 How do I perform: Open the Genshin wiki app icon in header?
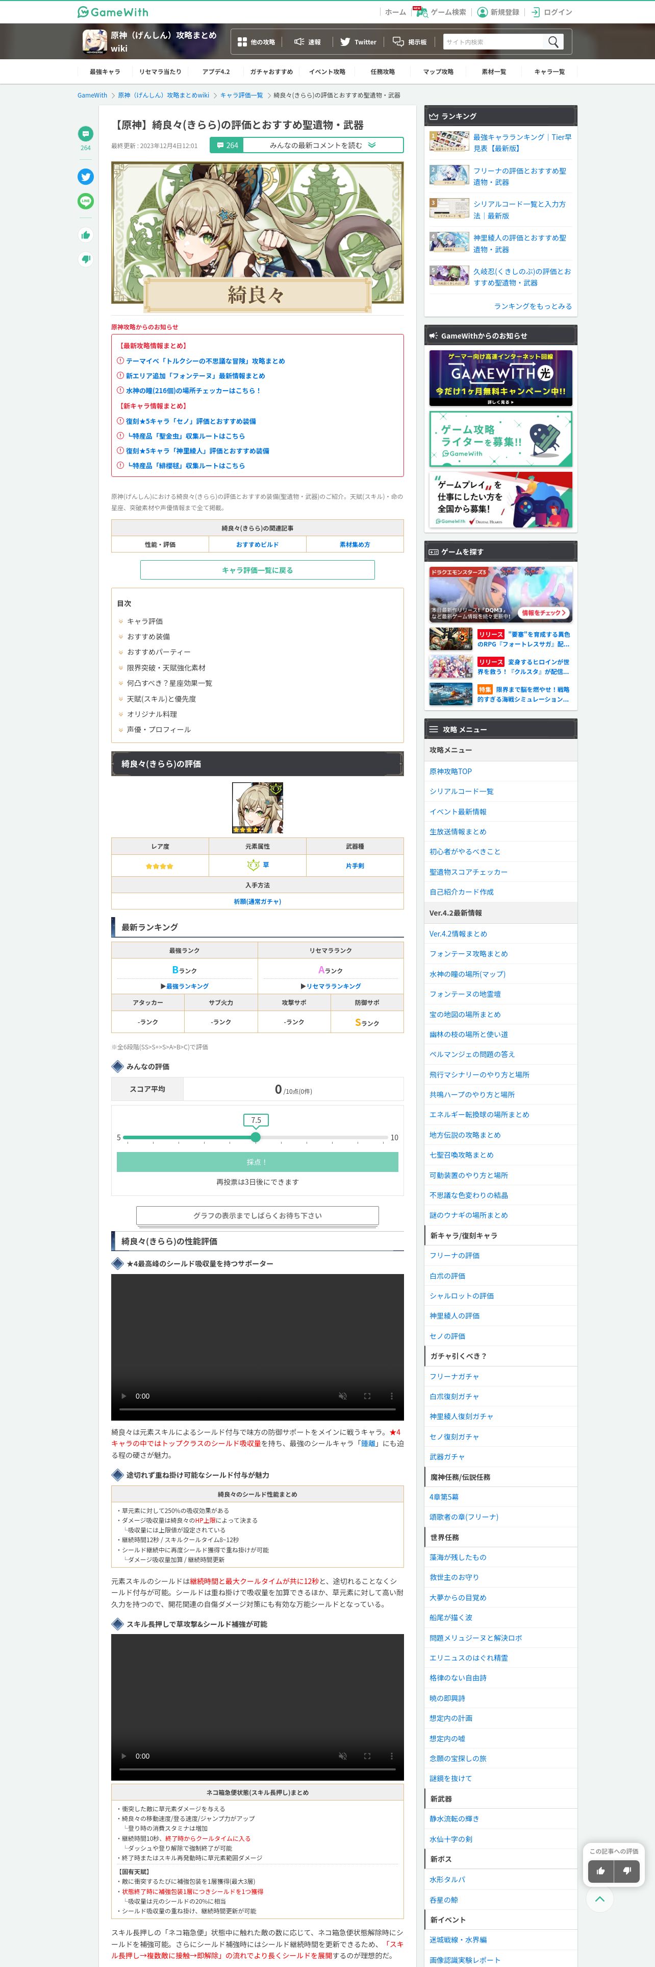click(x=94, y=41)
